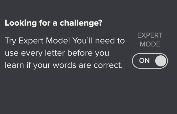This screenshot has width=177, height=114.
Task: Toggle the Expert Mode switch
Action: [x=150, y=61]
